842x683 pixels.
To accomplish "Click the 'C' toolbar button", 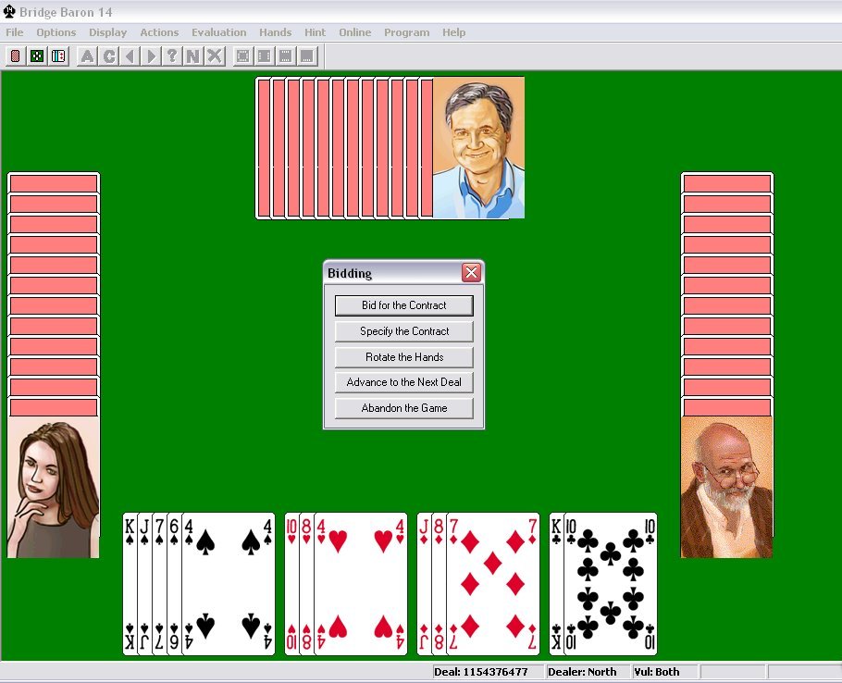I will (x=108, y=56).
